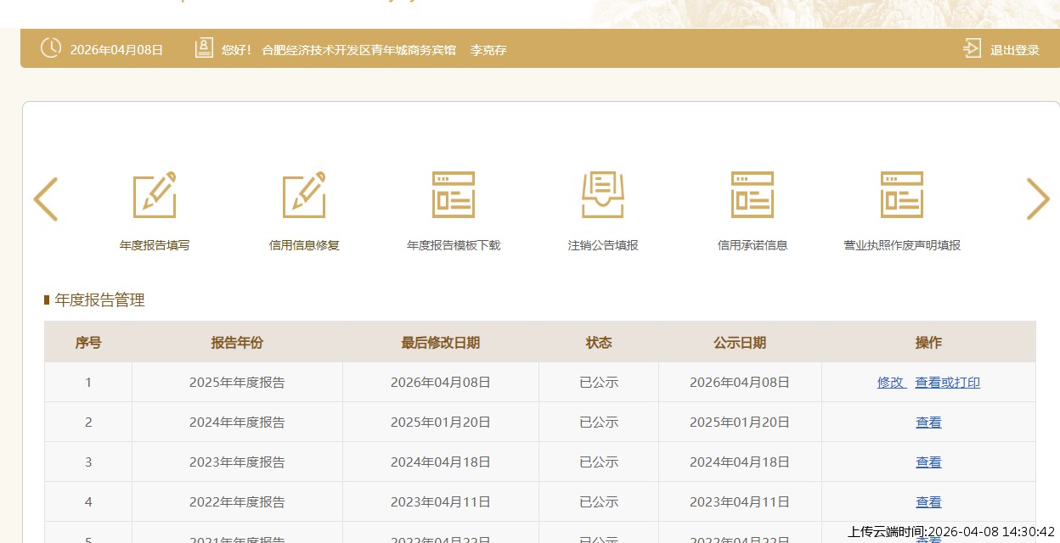This screenshot has width=1060, height=543.
Task: Click 修改 for the 2025 annual report
Action: 891,383
